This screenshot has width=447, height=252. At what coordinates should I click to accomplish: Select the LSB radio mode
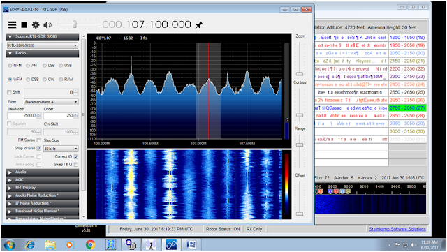click(x=45, y=66)
